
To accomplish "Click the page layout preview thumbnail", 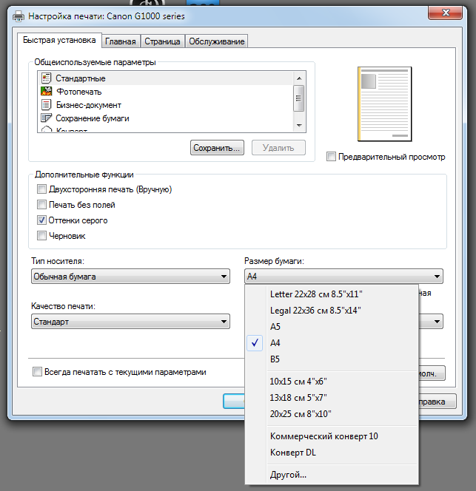I will [385, 104].
